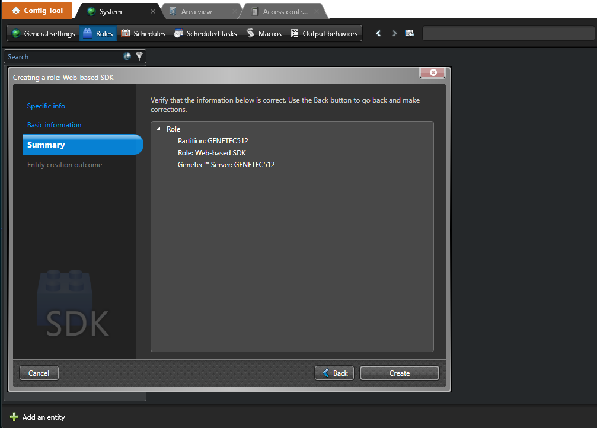This screenshot has height=428, width=597.
Task: Open the Macros page
Action: click(264, 34)
